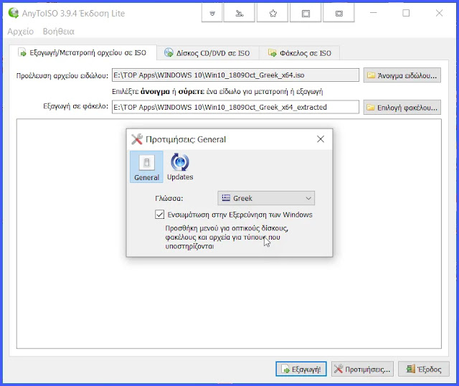Click the wrench icon in dialog title
Viewport: 459px width, 386px height.
point(137,139)
